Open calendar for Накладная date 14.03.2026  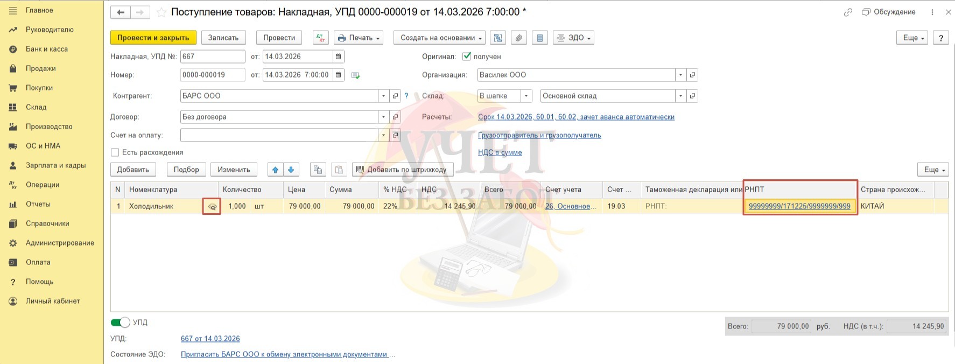338,57
